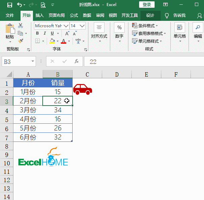
Task: Select column A header
Action: pos(28,74)
